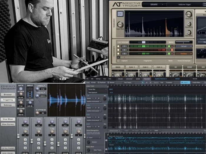Click the Suppress knob in Slate Trigger
The image size is (206, 154).
click(x=37, y=113)
